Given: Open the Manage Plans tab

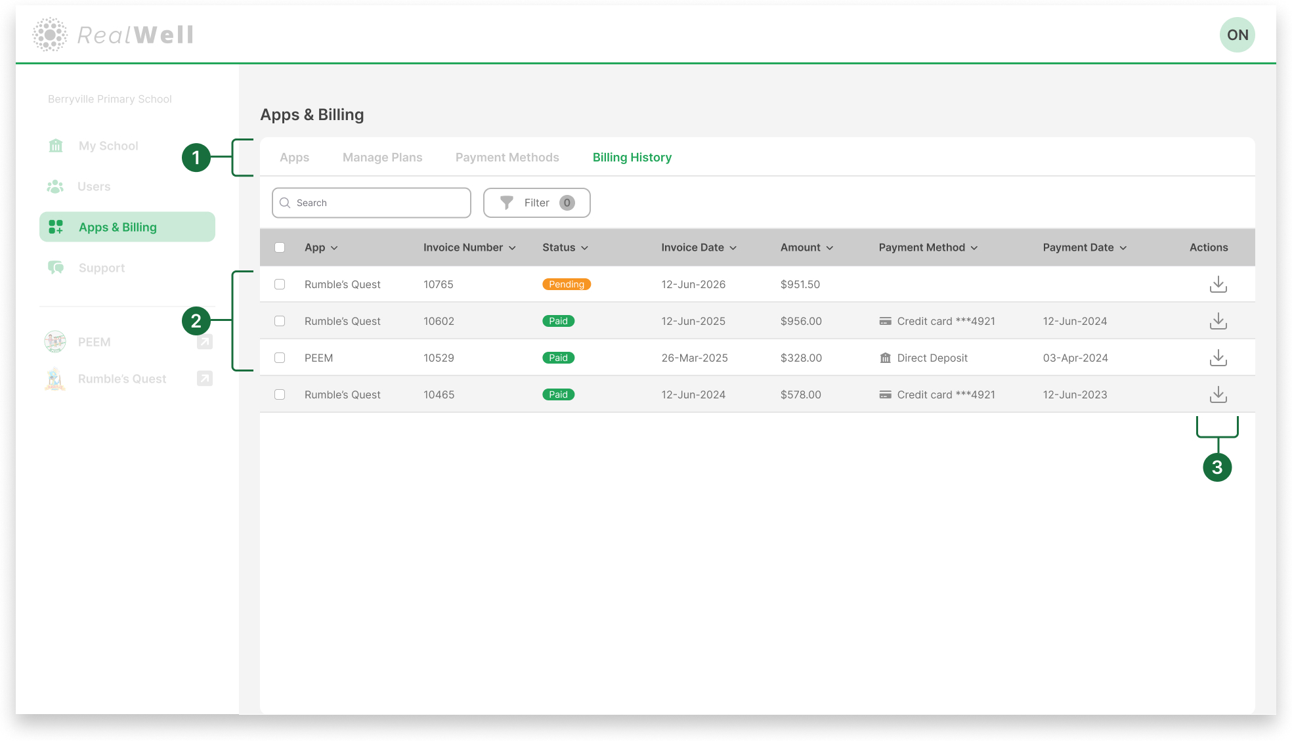Looking at the screenshot, I should tap(382, 157).
